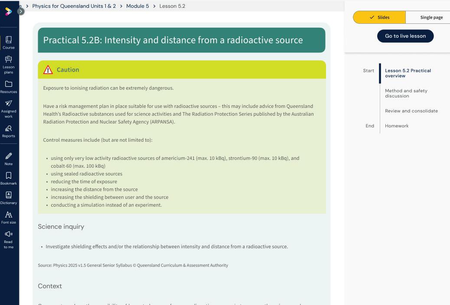Open the Course section
This screenshot has width=450, height=305.
pos(9,42)
